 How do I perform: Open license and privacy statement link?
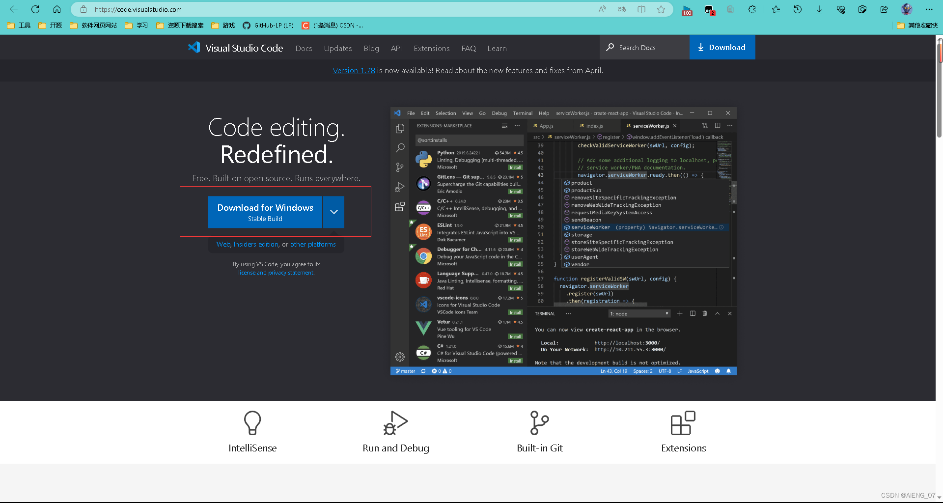tap(276, 273)
